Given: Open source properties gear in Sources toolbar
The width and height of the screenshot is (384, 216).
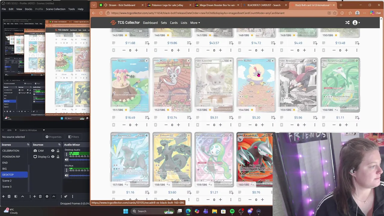Looking at the screenshot, I should click(47, 196).
